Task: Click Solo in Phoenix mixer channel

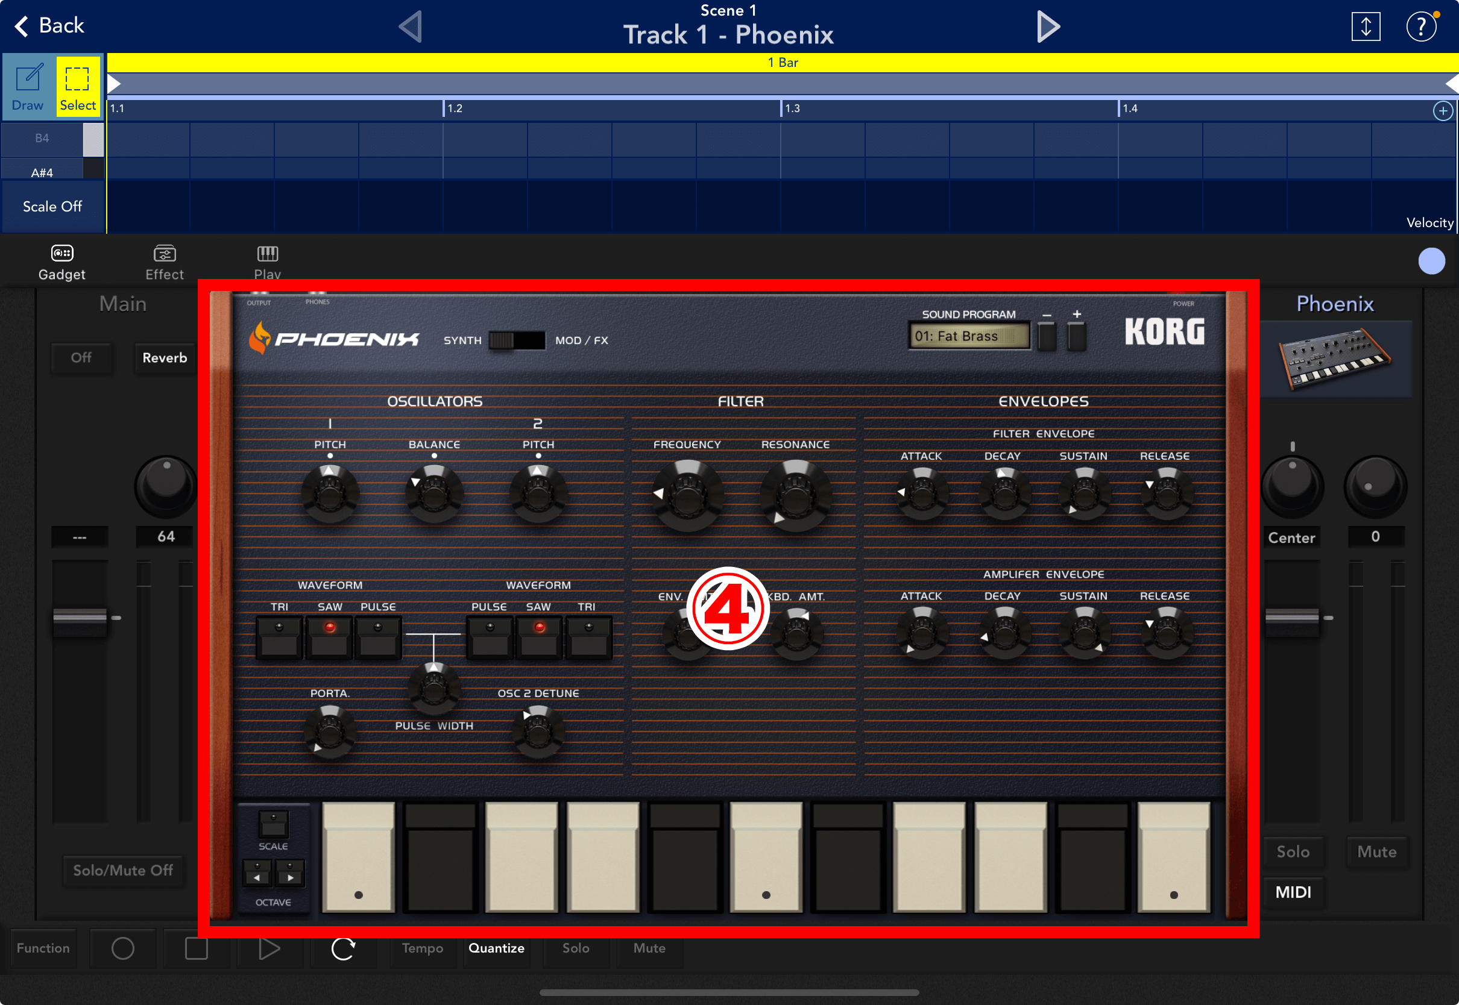Action: coord(1293,852)
